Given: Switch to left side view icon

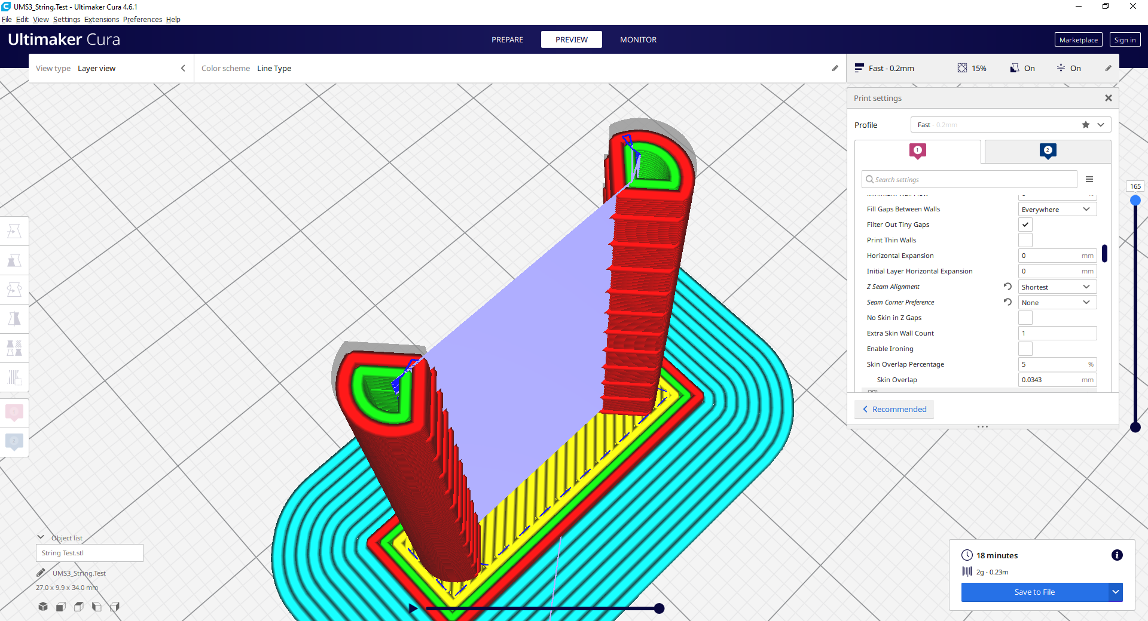Looking at the screenshot, I should pyautogui.click(x=97, y=607).
